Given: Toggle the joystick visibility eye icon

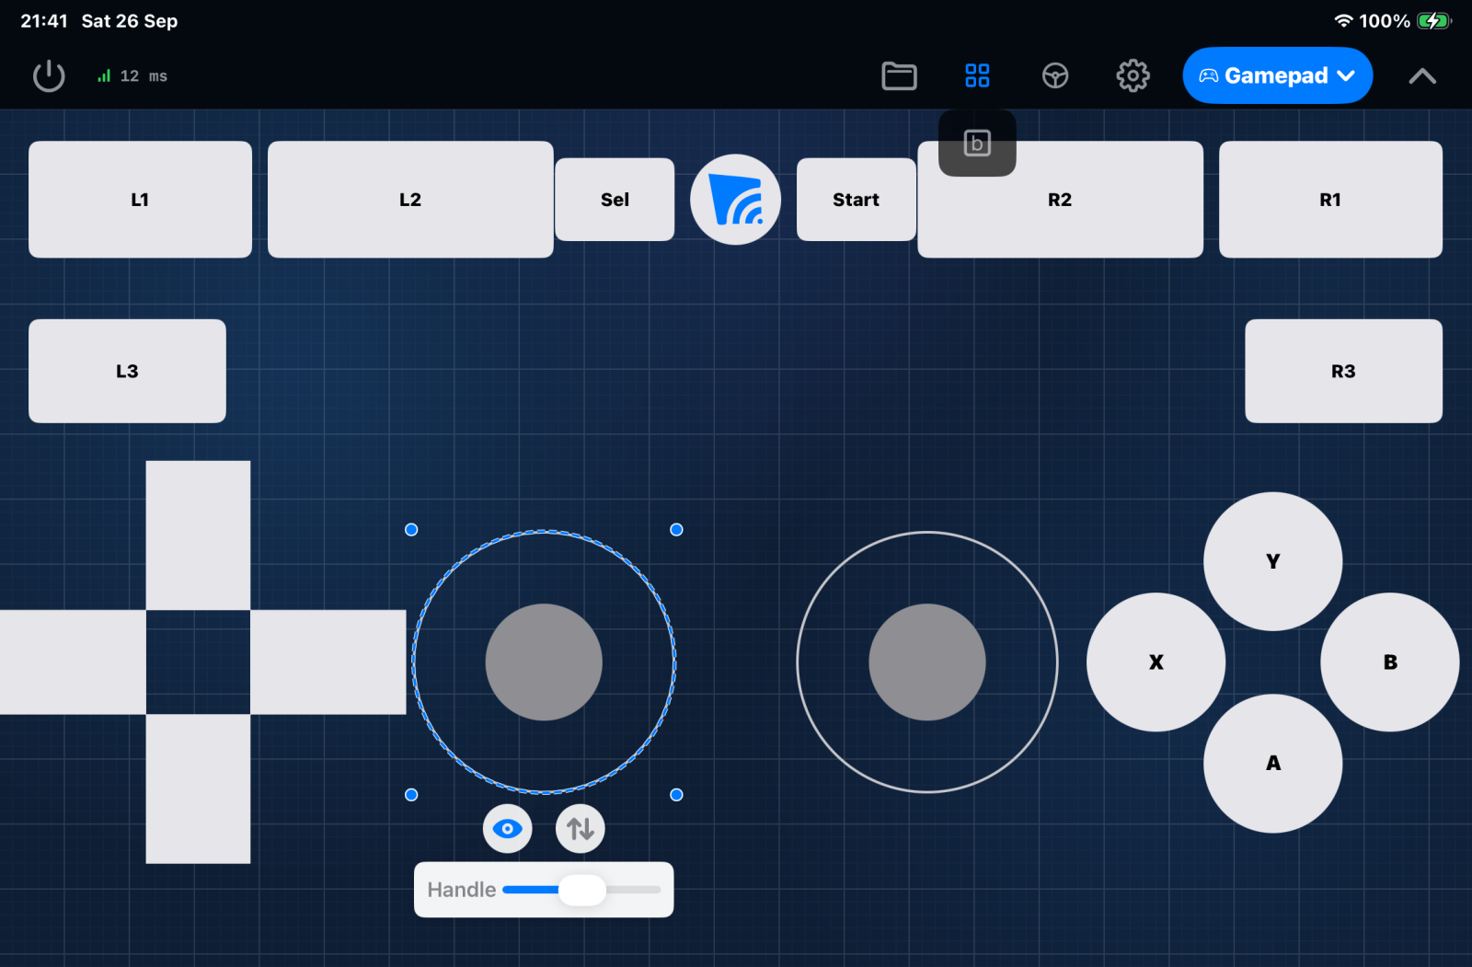Looking at the screenshot, I should 507,829.
